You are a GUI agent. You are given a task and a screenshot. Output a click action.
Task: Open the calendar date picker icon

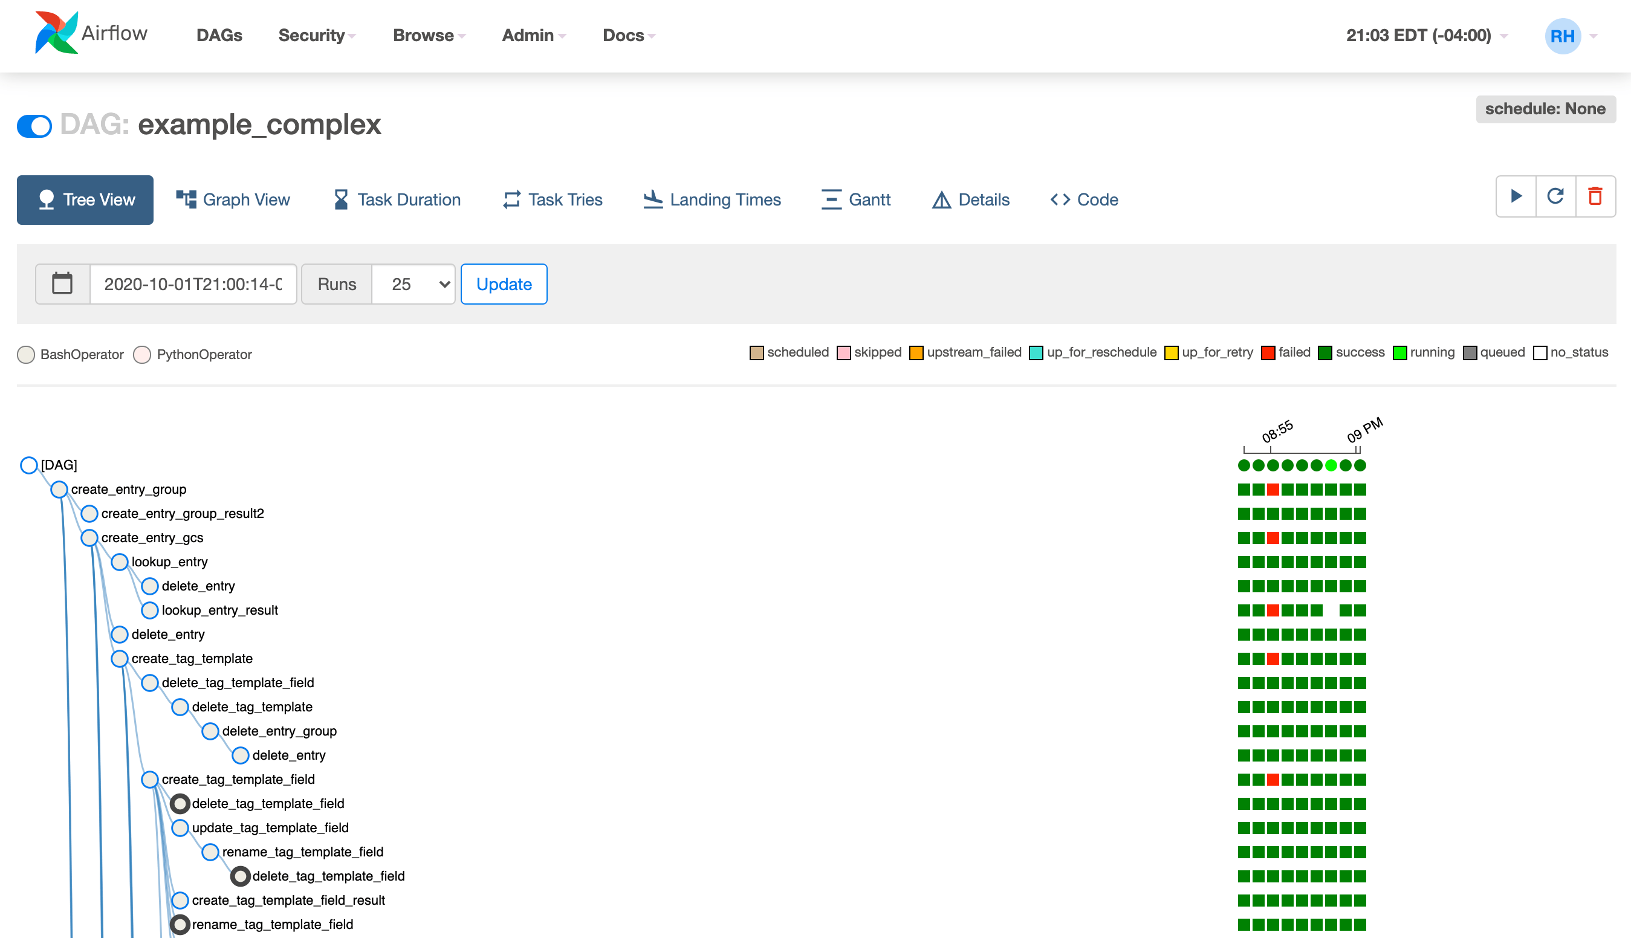(62, 283)
